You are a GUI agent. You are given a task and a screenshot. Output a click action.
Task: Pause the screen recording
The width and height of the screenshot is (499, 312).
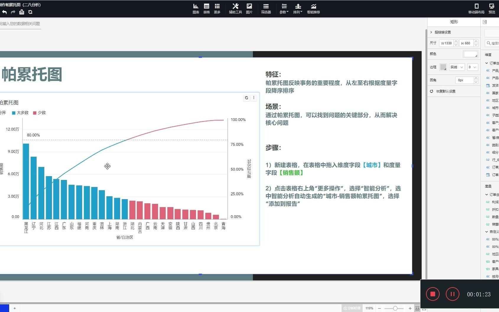(452, 294)
